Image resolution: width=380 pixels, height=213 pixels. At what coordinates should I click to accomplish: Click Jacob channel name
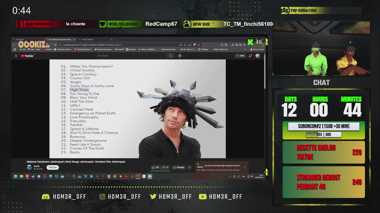[37, 166]
